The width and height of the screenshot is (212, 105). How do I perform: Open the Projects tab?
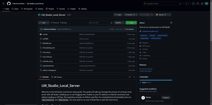coord(50,9)
